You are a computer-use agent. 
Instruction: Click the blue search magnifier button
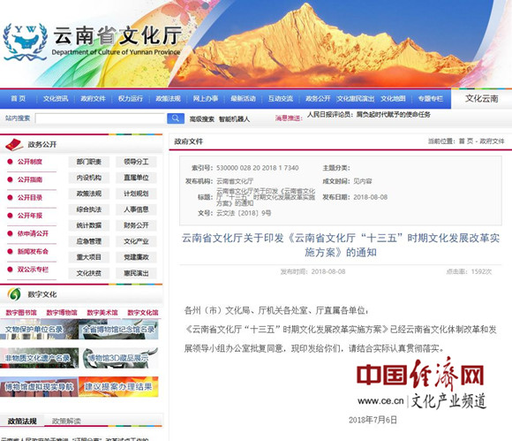pyautogui.click(x=176, y=118)
